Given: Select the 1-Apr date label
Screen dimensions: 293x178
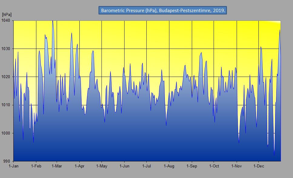Looking at the screenshot, I should 79,166.
